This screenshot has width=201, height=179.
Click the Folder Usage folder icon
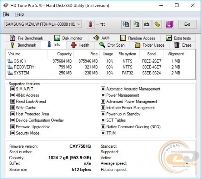click(x=137, y=45)
